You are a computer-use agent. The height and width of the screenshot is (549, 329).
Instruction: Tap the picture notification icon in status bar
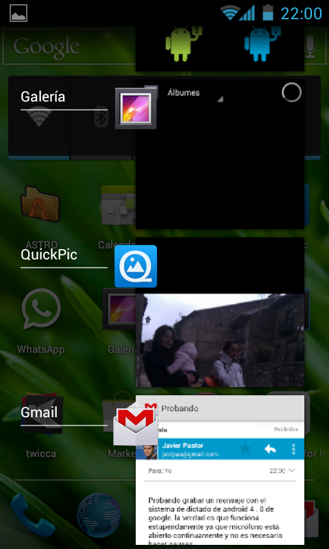click(19, 13)
